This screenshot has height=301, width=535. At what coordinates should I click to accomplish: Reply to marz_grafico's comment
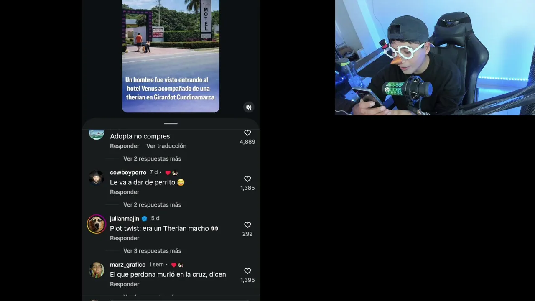(125, 284)
